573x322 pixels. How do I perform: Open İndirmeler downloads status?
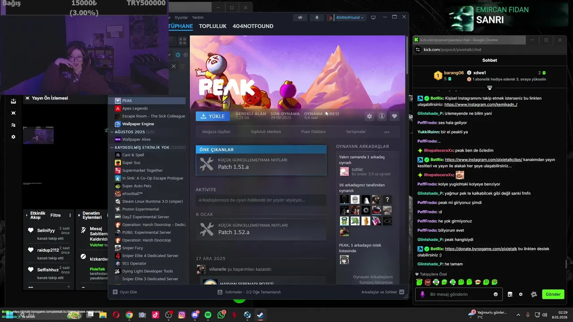(249, 292)
